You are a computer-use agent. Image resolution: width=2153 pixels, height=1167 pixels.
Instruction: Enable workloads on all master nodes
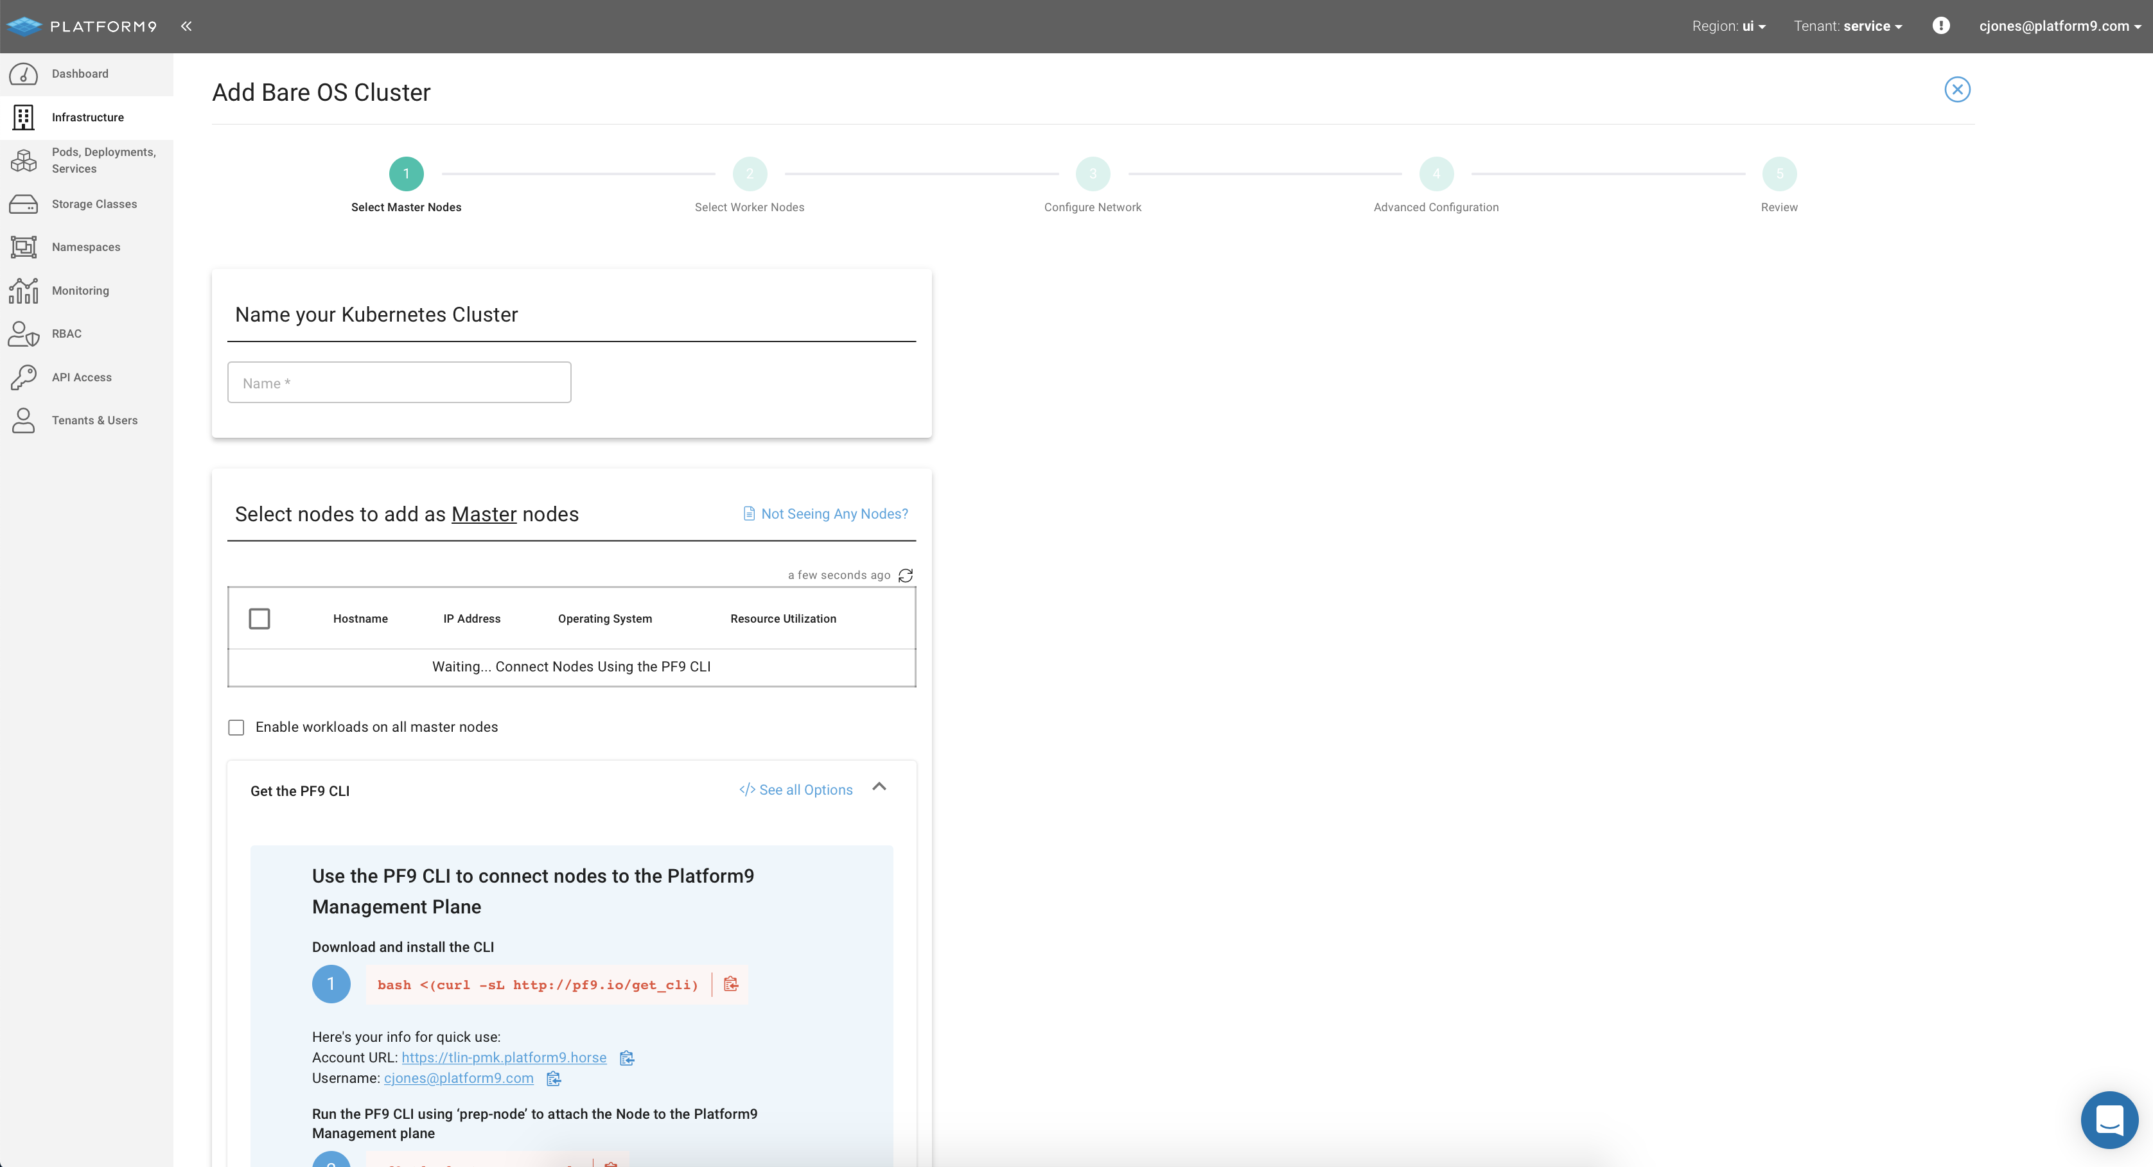click(236, 727)
